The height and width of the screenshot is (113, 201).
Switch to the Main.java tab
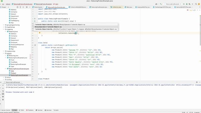click(x=129, y=7)
